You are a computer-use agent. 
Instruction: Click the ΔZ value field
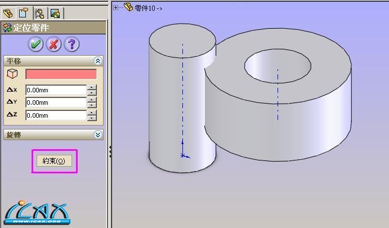tap(56, 115)
